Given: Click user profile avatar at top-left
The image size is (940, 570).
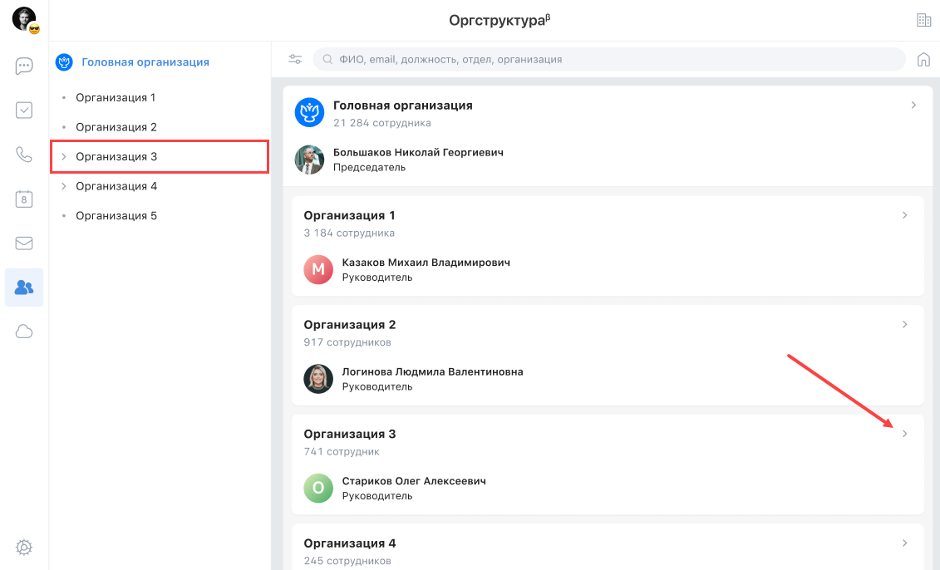Looking at the screenshot, I should 24,19.
